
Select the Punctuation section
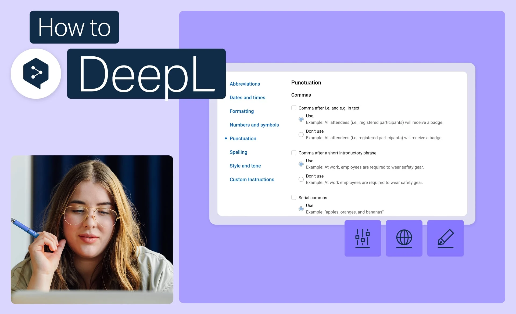243,138
